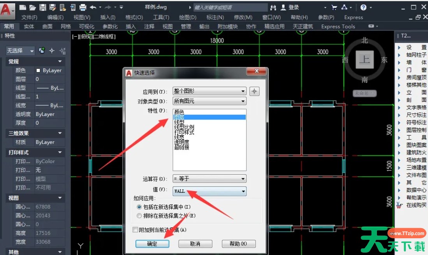Screen dimensions: 428x255
Task: Click the 确定 button
Action: pos(152,244)
